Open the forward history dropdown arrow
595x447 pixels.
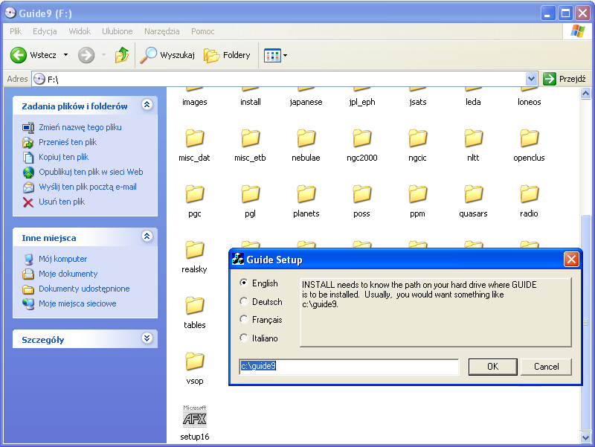[x=103, y=55]
